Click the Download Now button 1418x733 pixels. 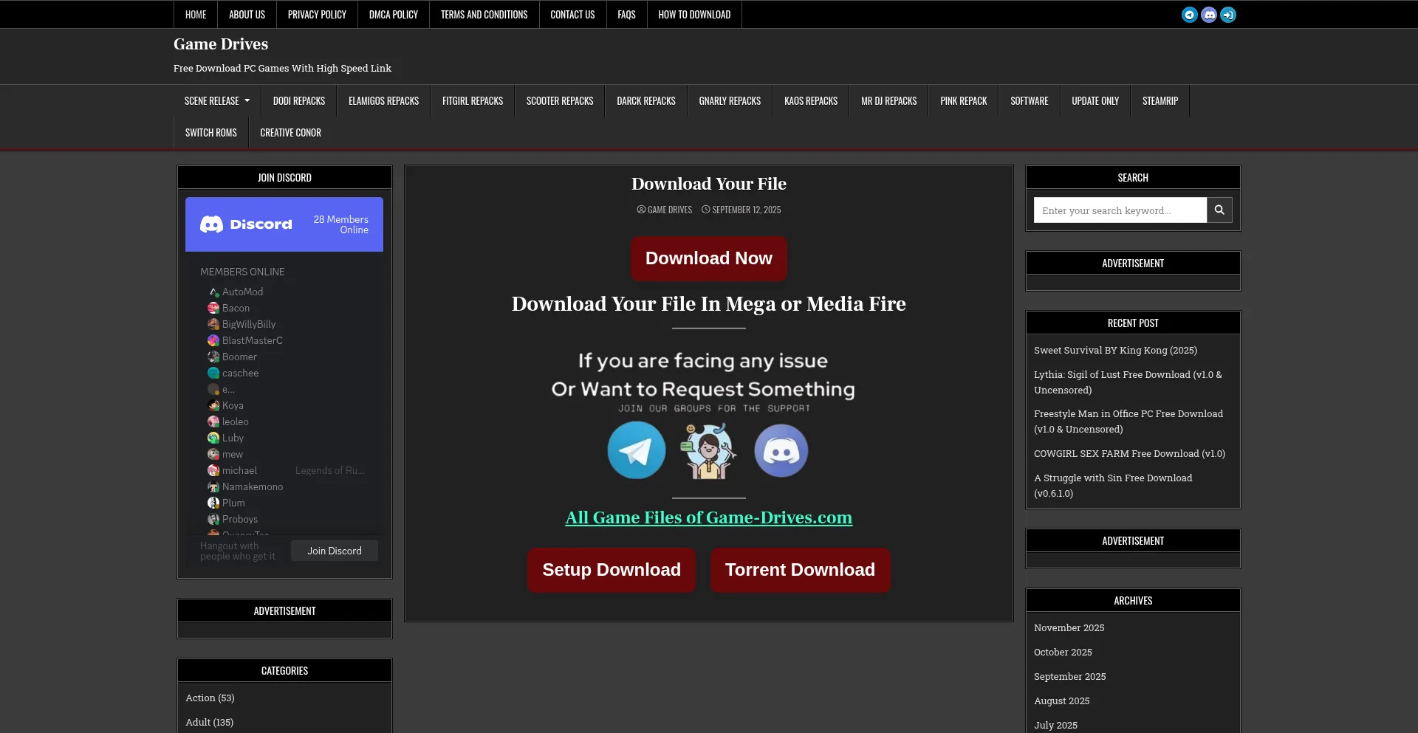click(x=708, y=258)
